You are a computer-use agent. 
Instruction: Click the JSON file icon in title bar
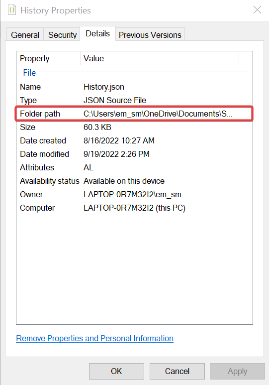(x=12, y=10)
